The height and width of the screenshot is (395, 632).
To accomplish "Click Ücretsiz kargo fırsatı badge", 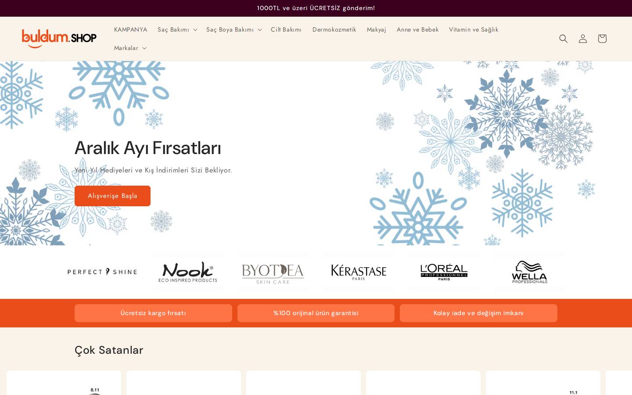I will pos(153,313).
